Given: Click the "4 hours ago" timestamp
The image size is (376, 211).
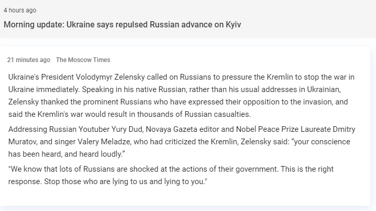Looking at the screenshot, I should [x=20, y=10].
